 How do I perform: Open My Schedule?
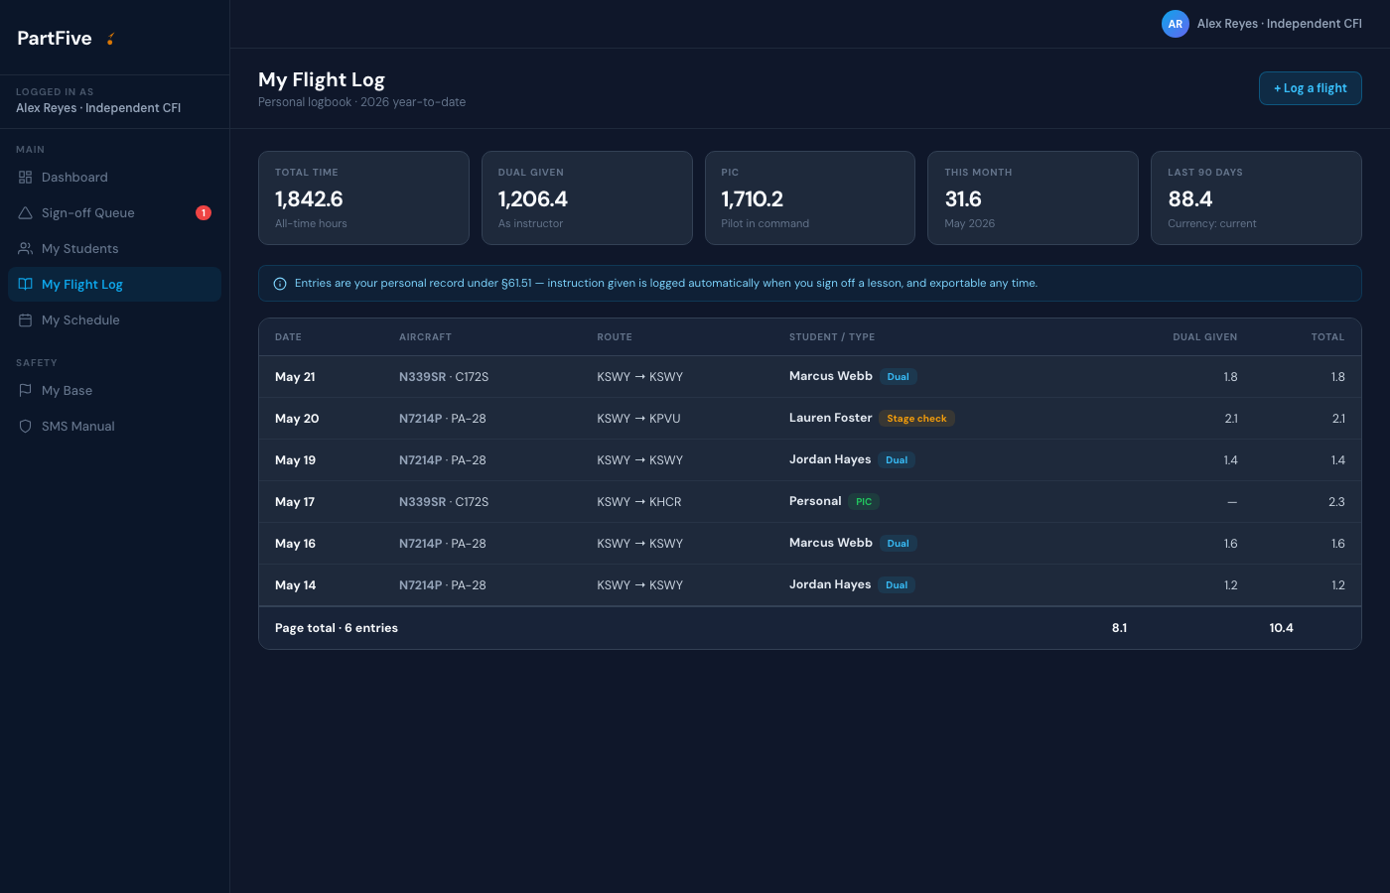pos(114,320)
